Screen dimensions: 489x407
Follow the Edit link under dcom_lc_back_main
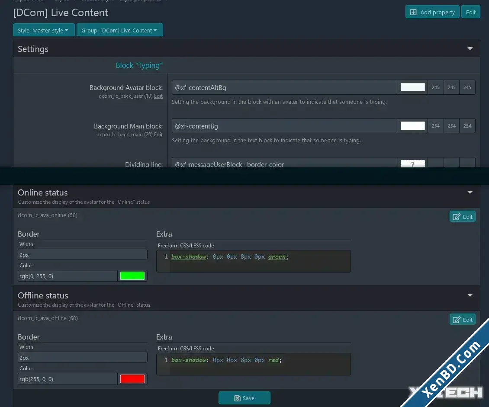click(x=158, y=135)
